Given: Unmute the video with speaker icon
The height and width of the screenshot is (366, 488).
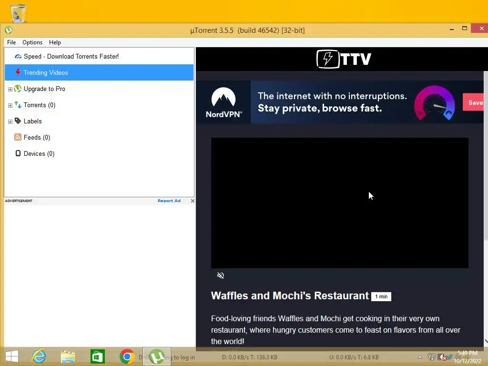Looking at the screenshot, I should coord(220,275).
